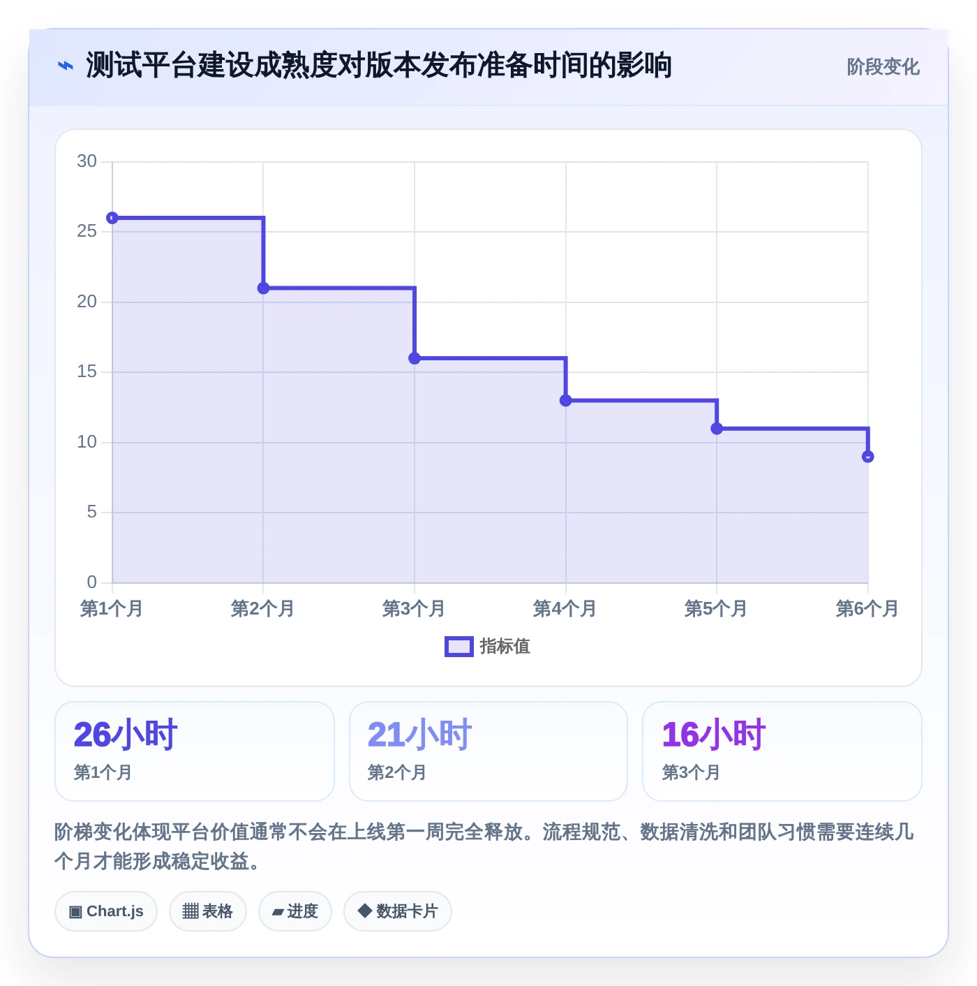Screen dimensions: 977x986
Task: Click the 指标值 legend label
Action: 505,647
